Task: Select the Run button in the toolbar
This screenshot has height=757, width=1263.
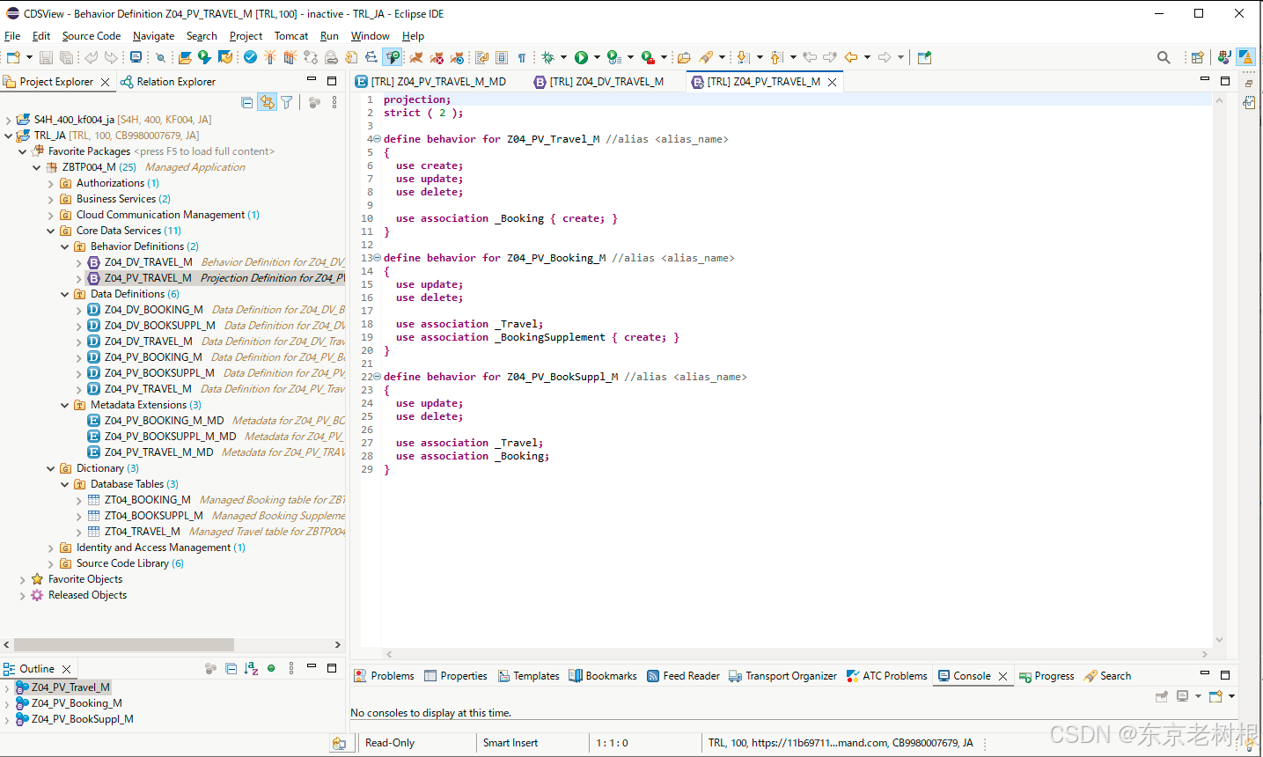Action: click(584, 57)
